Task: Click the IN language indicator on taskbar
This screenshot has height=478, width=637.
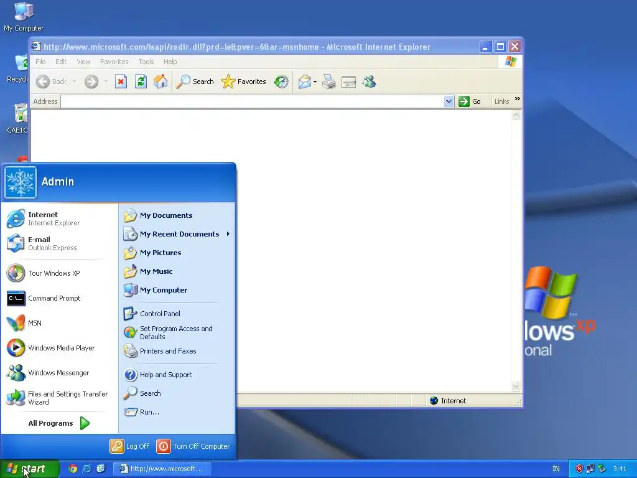Action: click(x=556, y=469)
